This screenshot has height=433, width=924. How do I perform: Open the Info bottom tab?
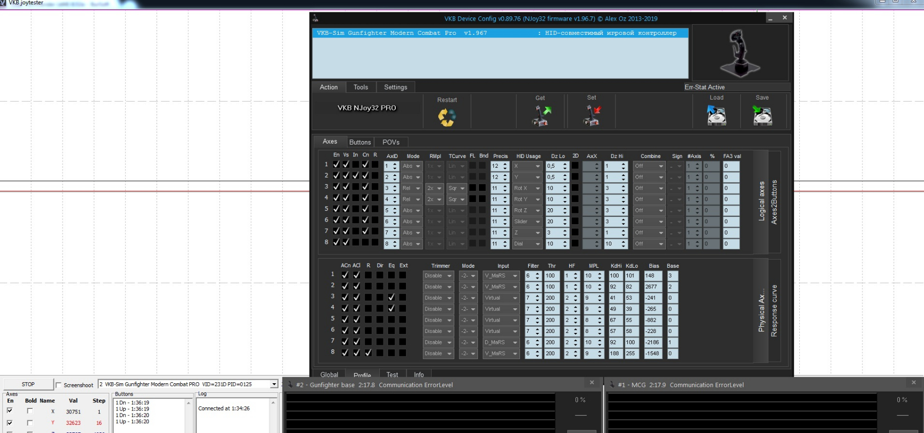[419, 375]
